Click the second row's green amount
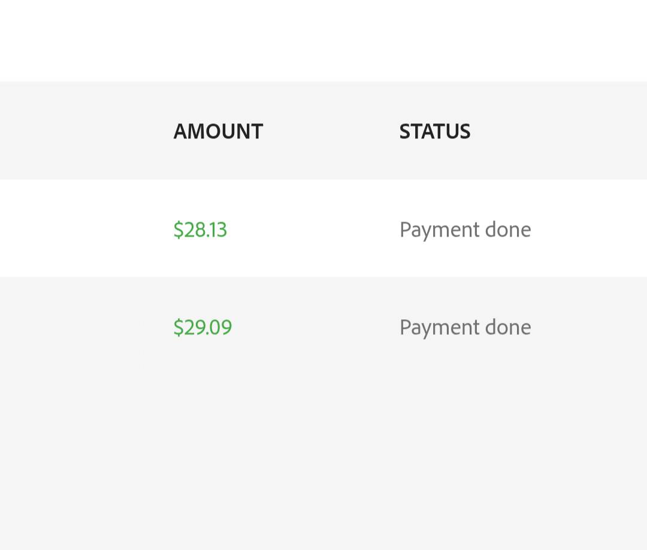This screenshot has width=647, height=550. coord(202,327)
